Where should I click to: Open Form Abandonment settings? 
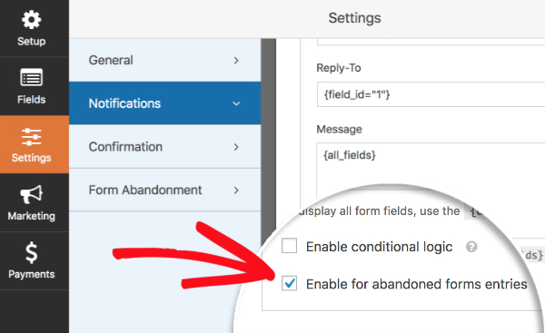point(164,190)
